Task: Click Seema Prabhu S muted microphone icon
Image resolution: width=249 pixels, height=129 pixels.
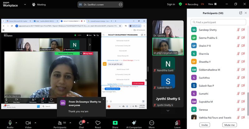Action: point(238,37)
